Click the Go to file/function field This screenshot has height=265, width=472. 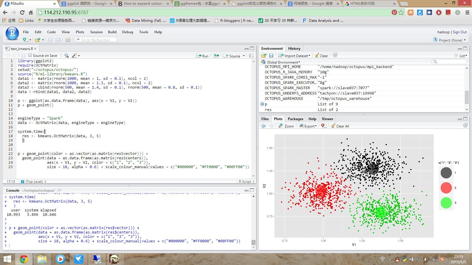click(96, 40)
